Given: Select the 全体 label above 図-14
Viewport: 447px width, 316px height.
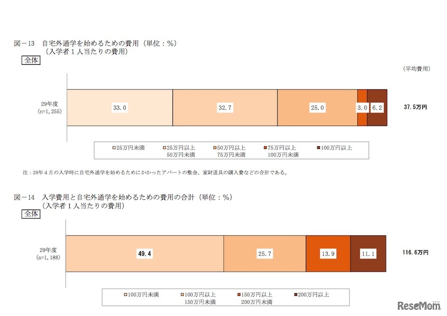Looking at the screenshot, I should pos(30,214).
